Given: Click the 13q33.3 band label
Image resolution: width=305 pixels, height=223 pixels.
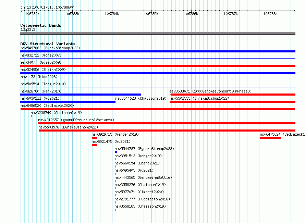Looking at the screenshot, I should (28, 29).
